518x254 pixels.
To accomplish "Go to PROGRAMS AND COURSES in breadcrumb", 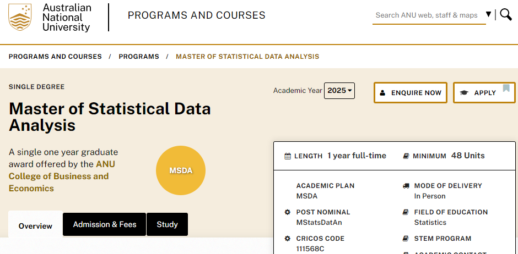I will [55, 57].
